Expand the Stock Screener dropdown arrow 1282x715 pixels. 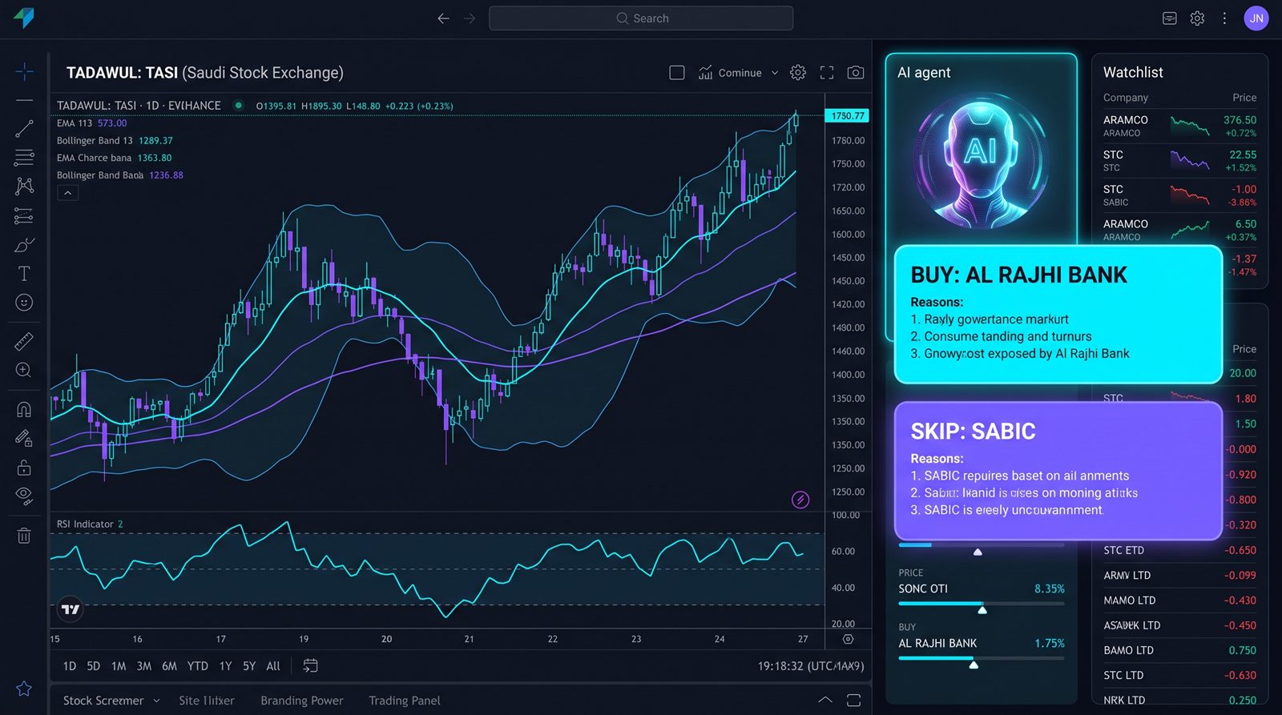pos(156,701)
